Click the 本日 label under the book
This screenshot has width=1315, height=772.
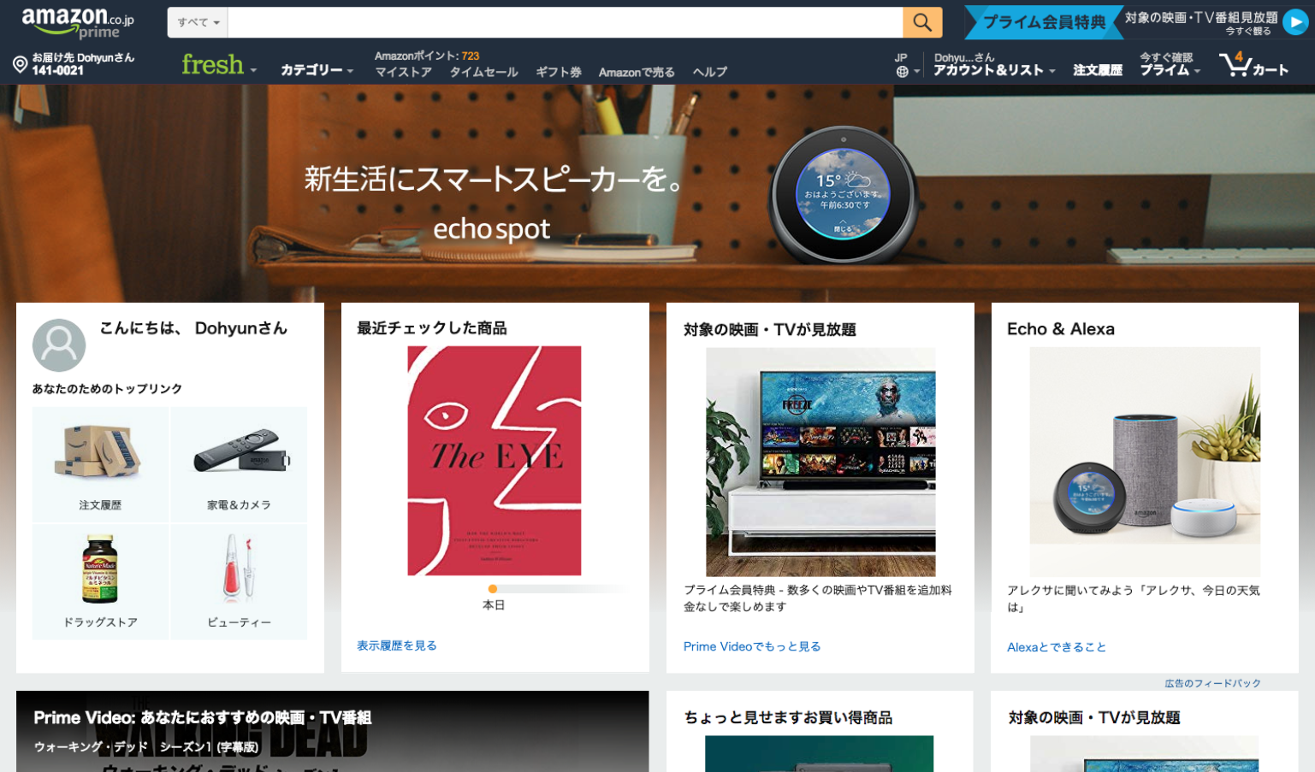(x=494, y=604)
